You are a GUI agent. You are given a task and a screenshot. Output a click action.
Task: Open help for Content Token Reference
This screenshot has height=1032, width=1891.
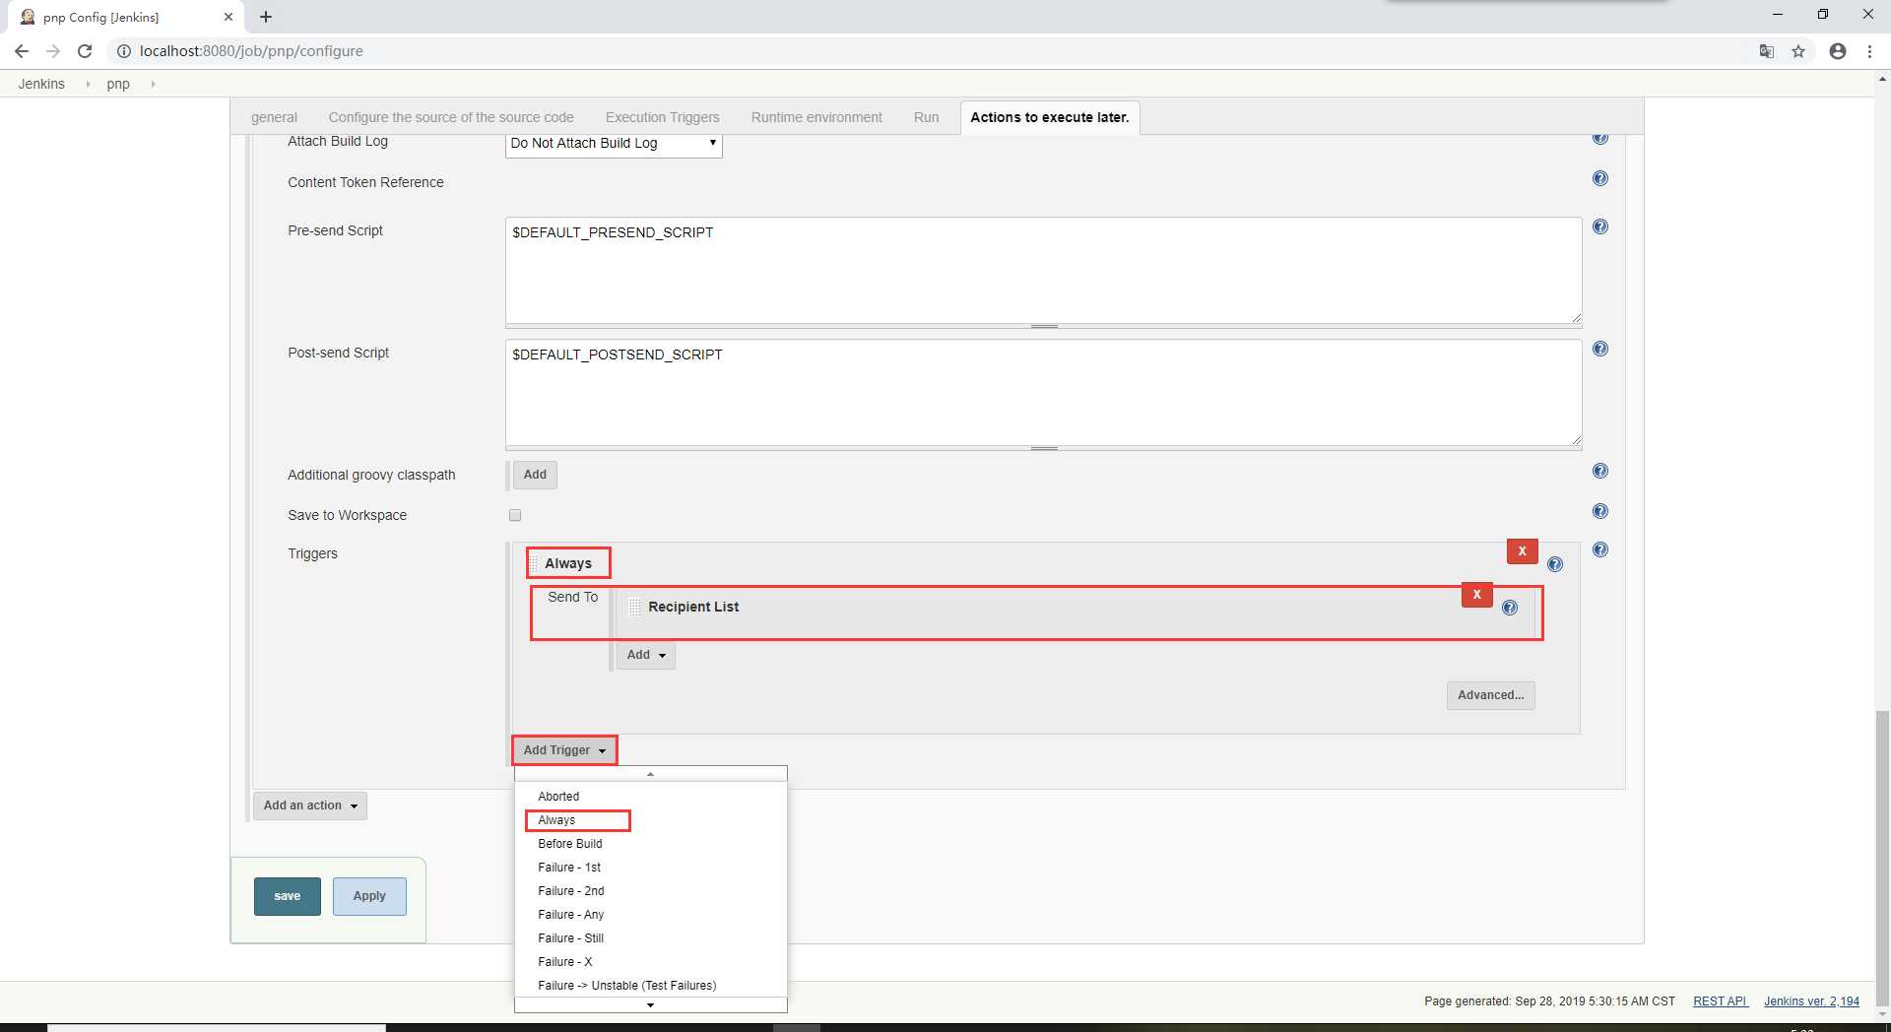point(1600,178)
